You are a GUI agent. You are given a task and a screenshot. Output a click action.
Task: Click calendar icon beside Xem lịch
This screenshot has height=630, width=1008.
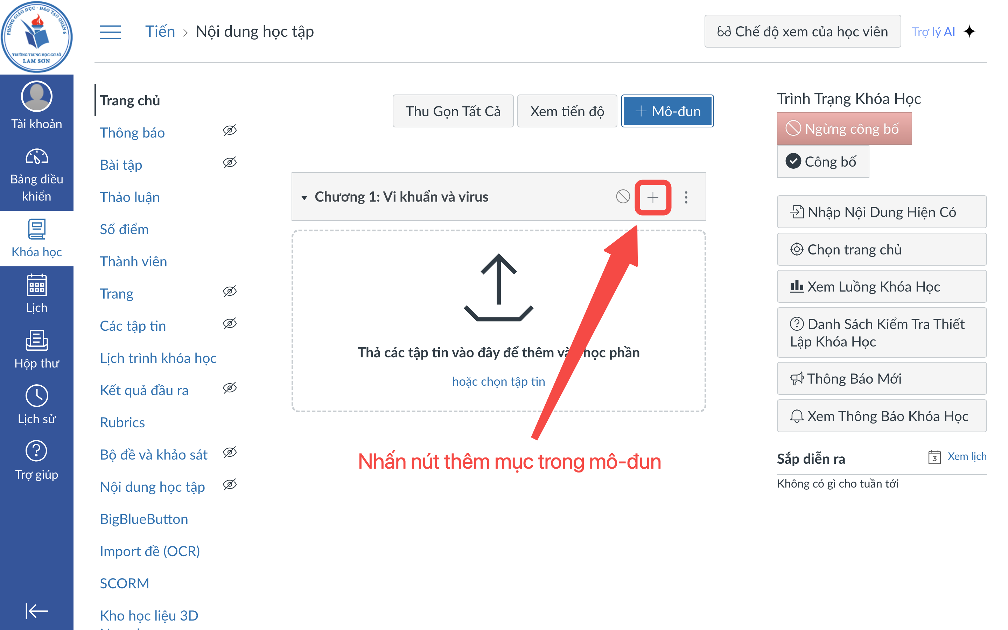tap(934, 457)
